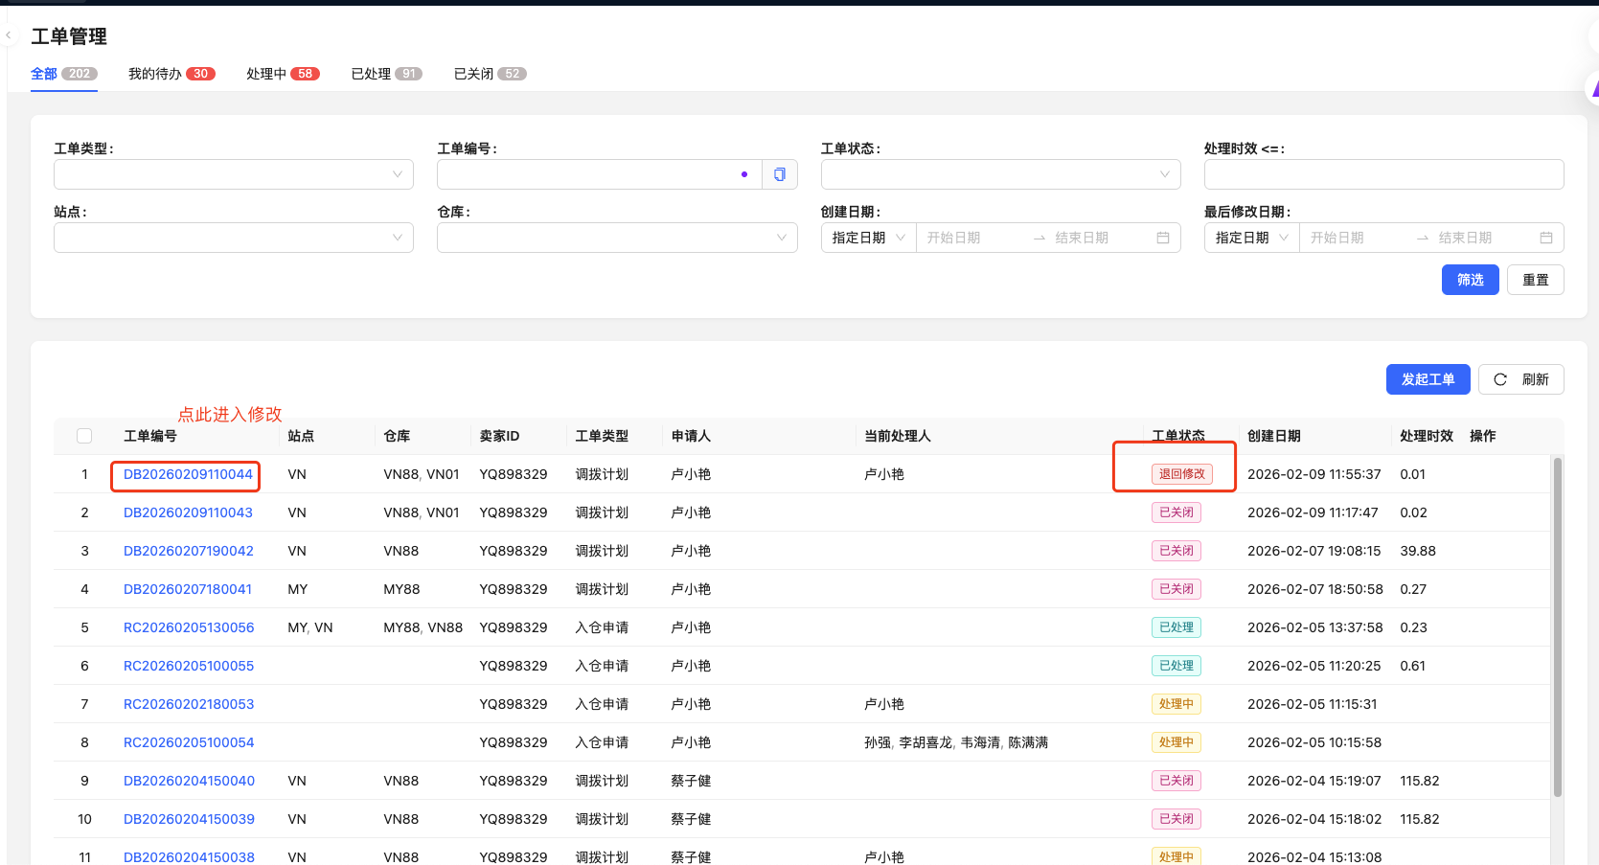Screen dimensions: 1599x865
Task: Expand the 工单状态 dropdown
Action: (x=1000, y=174)
